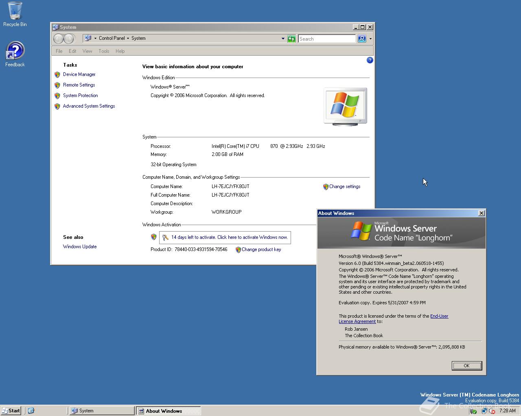Click the 2.00 GB of RAM text
521x416 pixels.
coord(228,154)
